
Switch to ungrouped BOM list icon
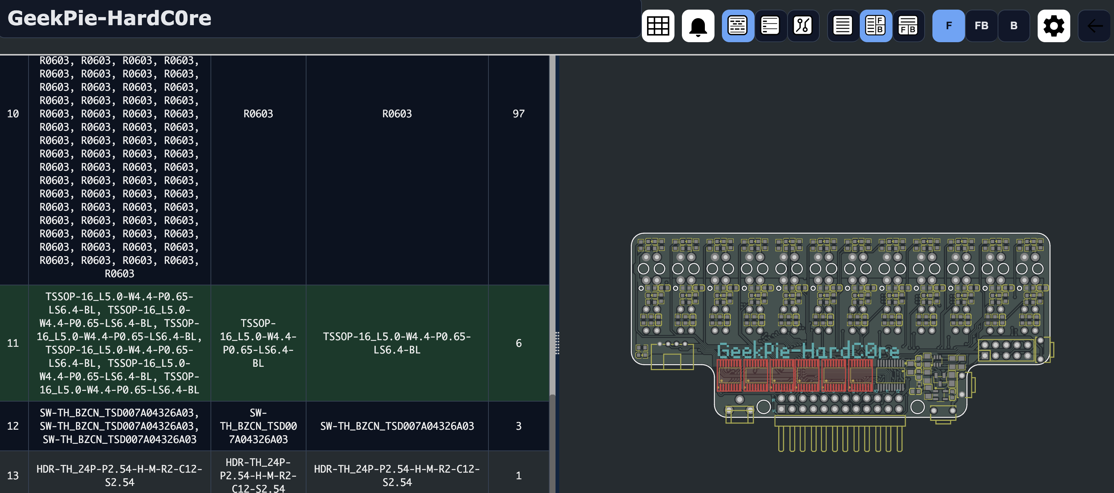tap(770, 26)
